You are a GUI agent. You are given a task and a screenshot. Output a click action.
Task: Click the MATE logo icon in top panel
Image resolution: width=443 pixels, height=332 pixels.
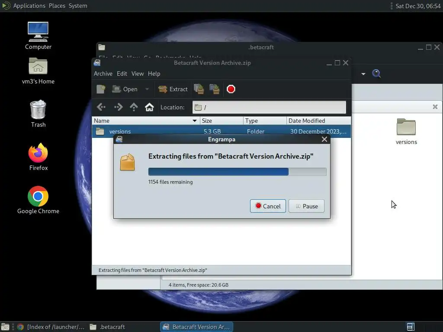point(6,6)
